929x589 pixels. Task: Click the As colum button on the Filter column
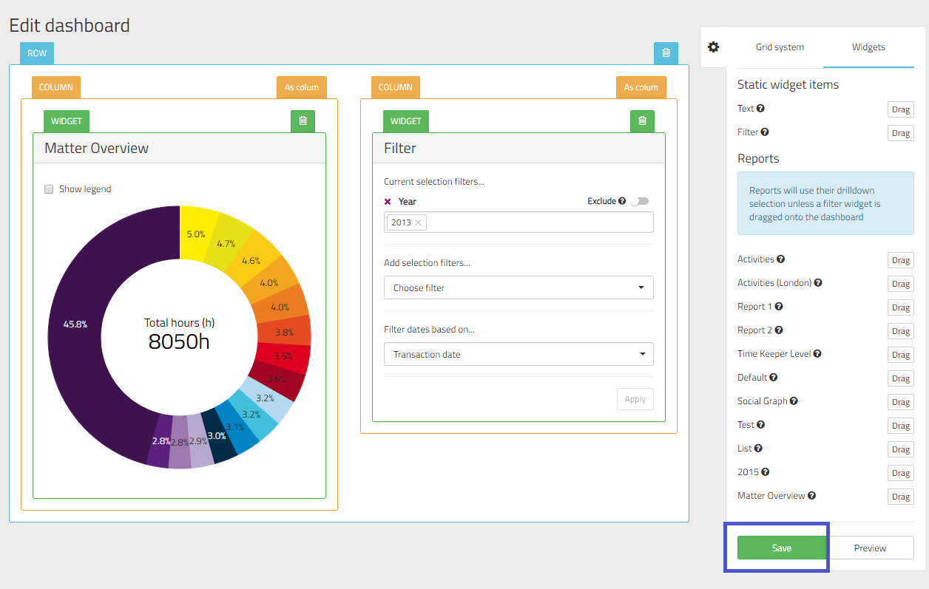tap(641, 86)
